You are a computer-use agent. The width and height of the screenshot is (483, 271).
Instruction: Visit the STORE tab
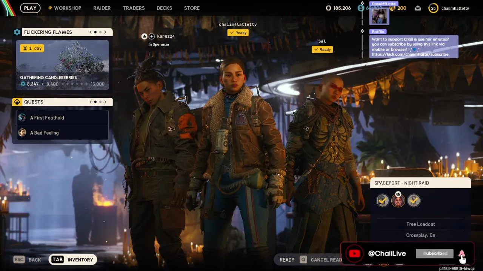point(192,8)
